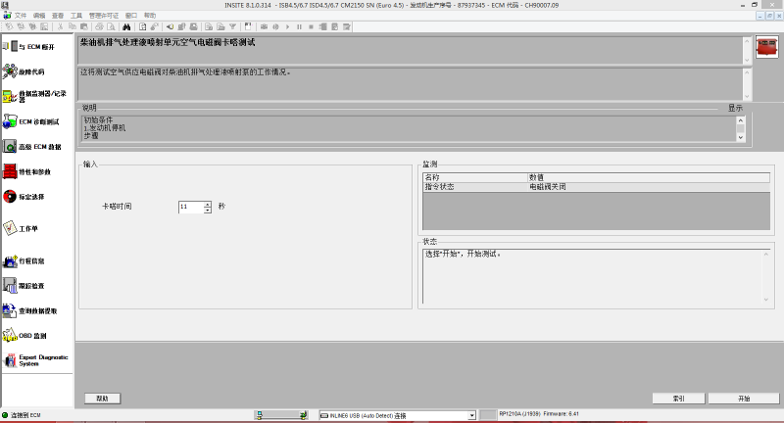Click the red engine image icon at top right

point(766,47)
